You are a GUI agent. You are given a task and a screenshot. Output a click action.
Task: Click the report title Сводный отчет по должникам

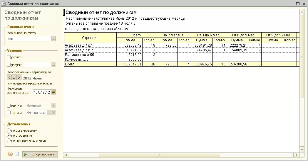[x=101, y=13]
